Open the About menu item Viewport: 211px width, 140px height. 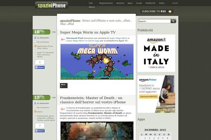(x=92, y=7)
